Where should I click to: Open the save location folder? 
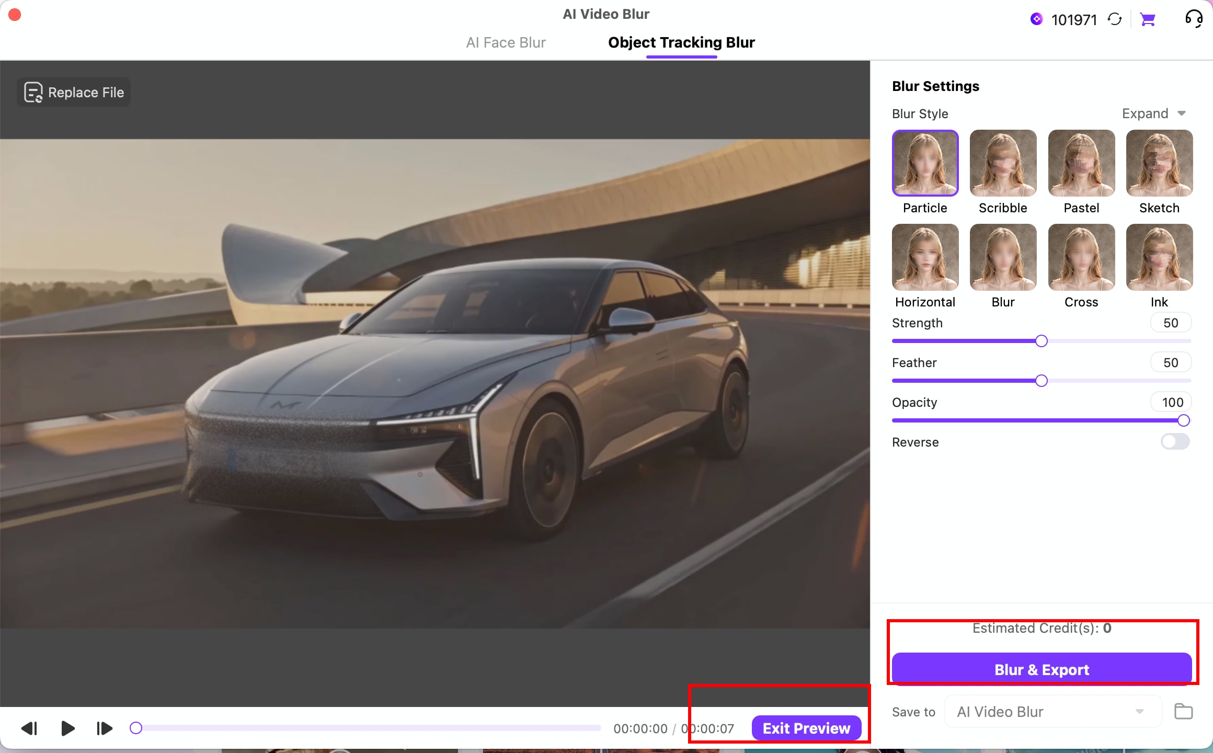[1183, 712]
